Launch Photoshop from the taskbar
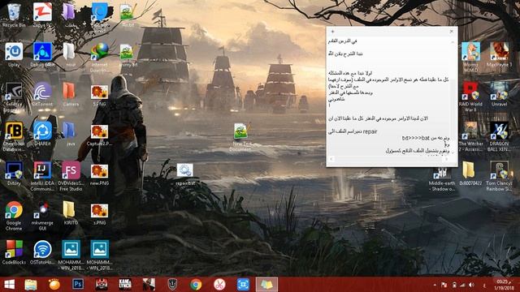520x292 pixels. (78, 285)
